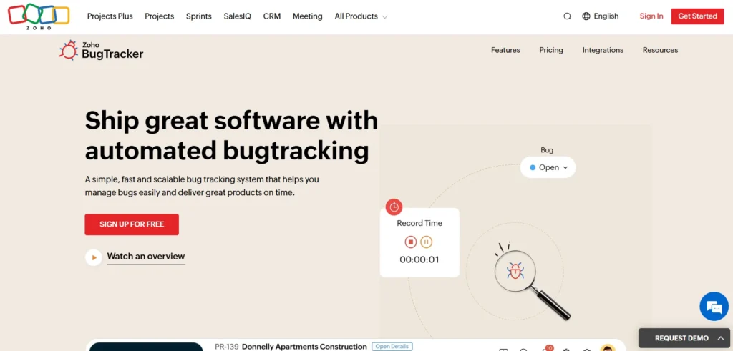Click the Sign In link
This screenshot has width=733, height=351.
coord(651,16)
